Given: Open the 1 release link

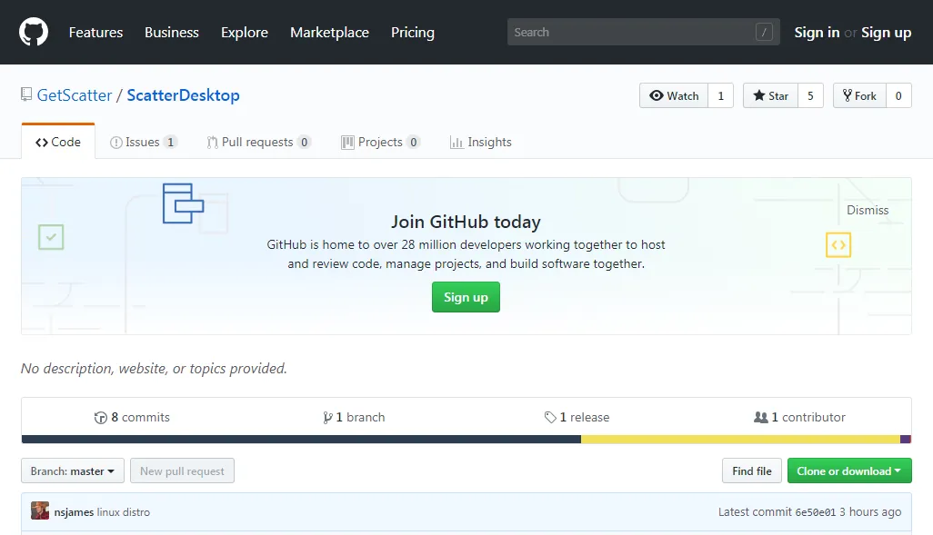Looking at the screenshot, I should pos(577,417).
